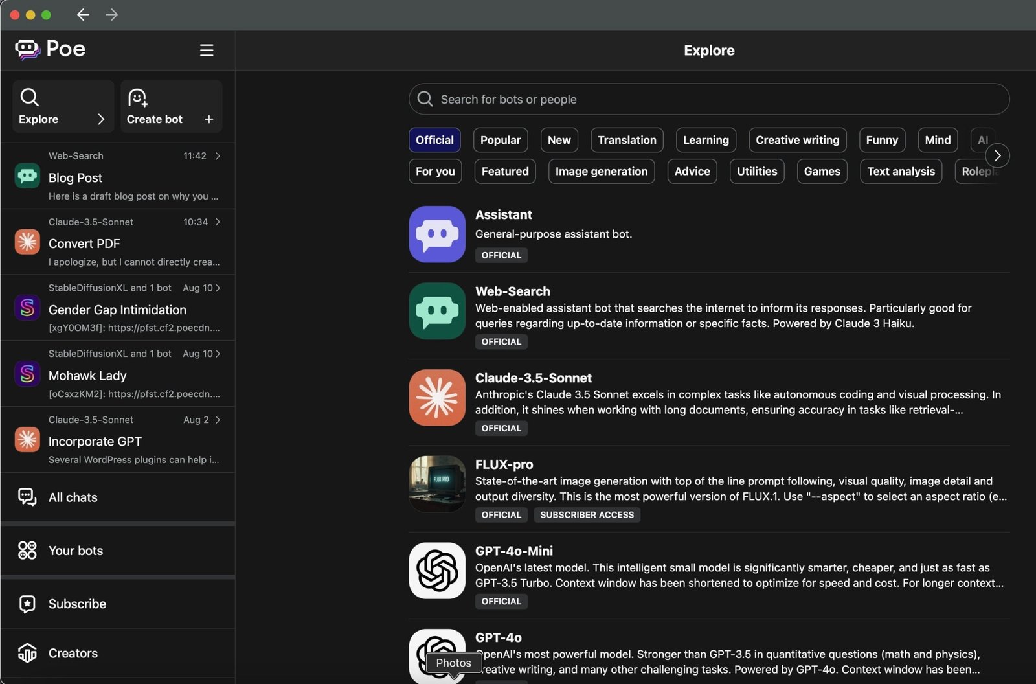Go back with the left arrow

(x=83, y=14)
